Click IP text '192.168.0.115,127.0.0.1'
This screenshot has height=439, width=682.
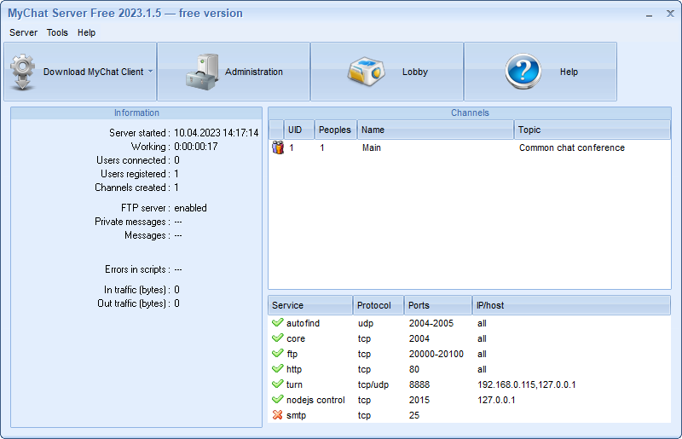[x=527, y=384]
